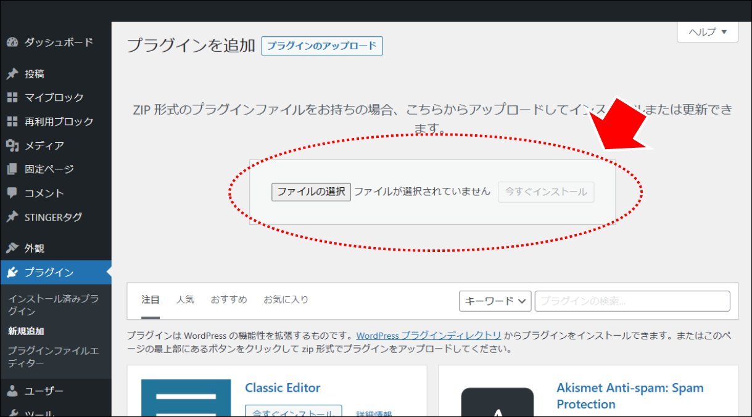The width and height of the screenshot is (752, 417).
Task: Open the Classic Editor plugin title link
Action: tap(283, 388)
